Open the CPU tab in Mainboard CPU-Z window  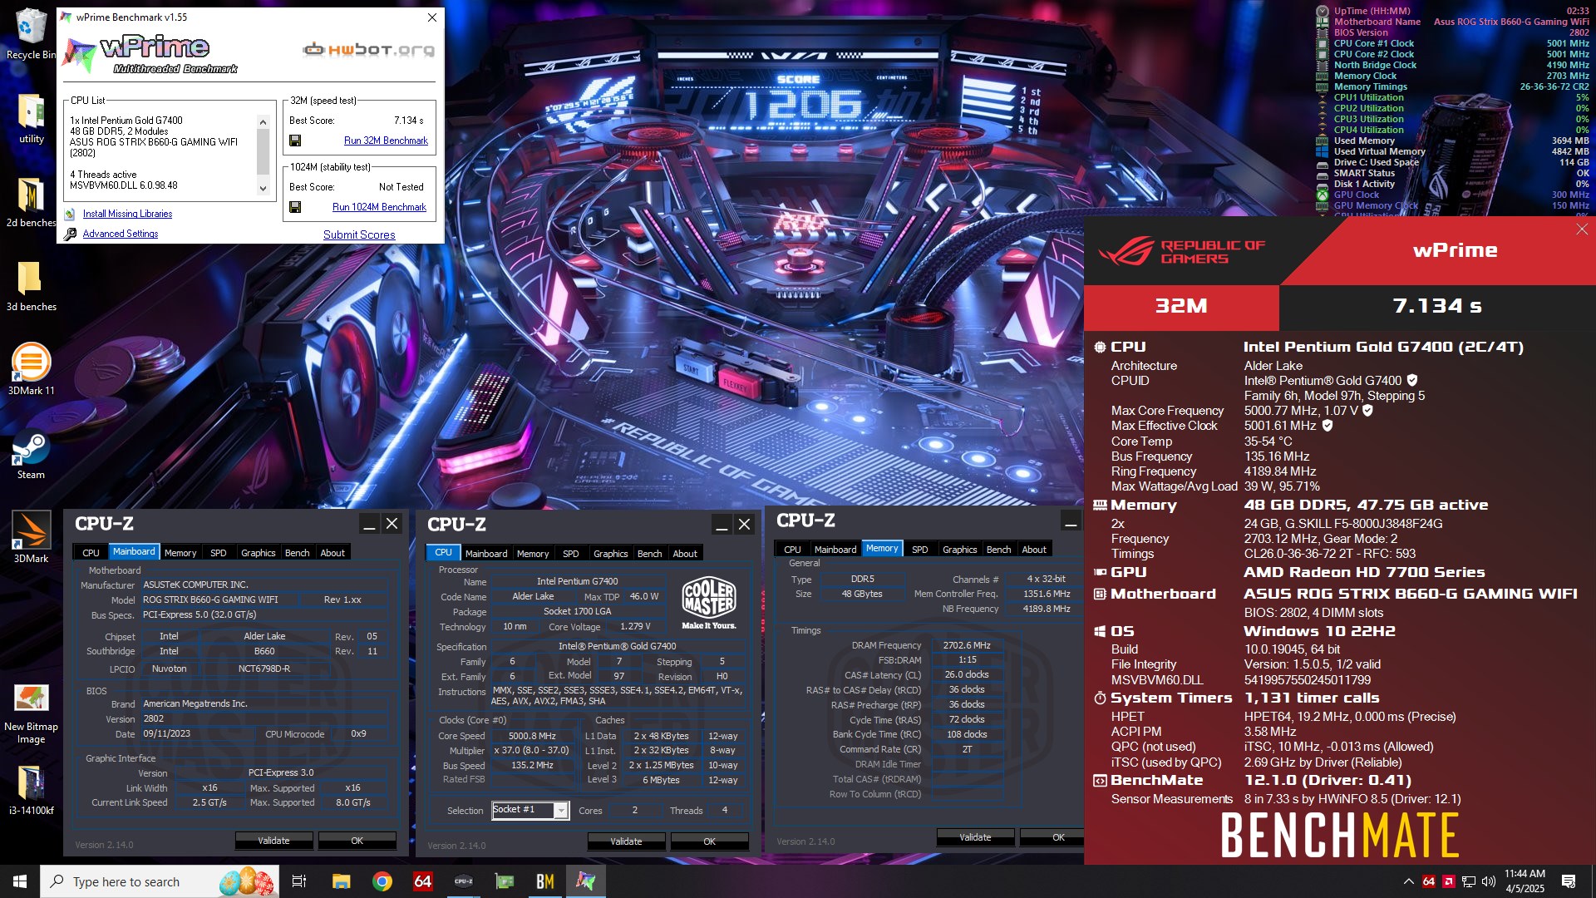pyautogui.click(x=91, y=553)
